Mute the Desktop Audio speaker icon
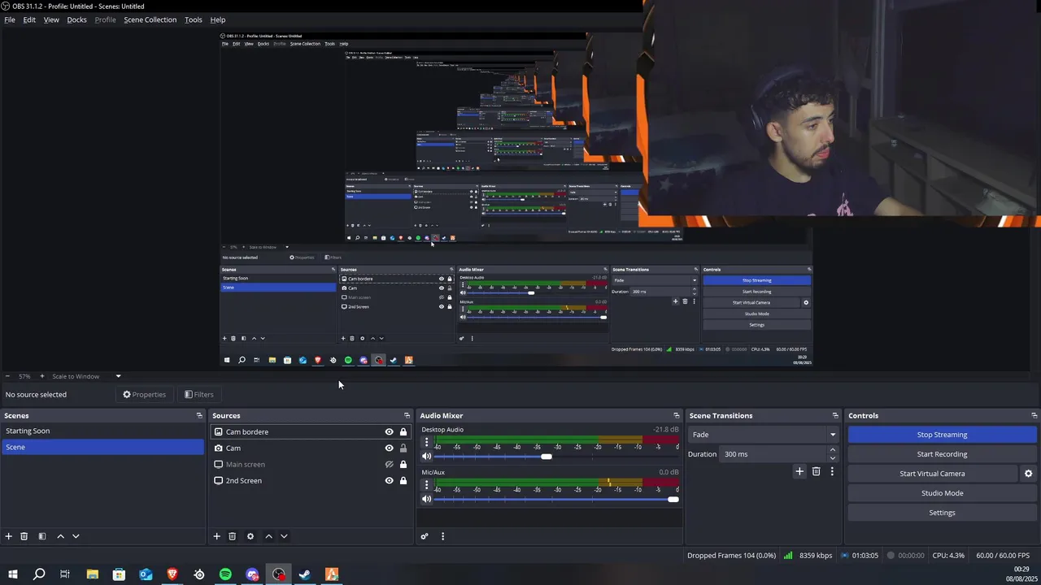 pyautogui.click(x=426, y=457)
